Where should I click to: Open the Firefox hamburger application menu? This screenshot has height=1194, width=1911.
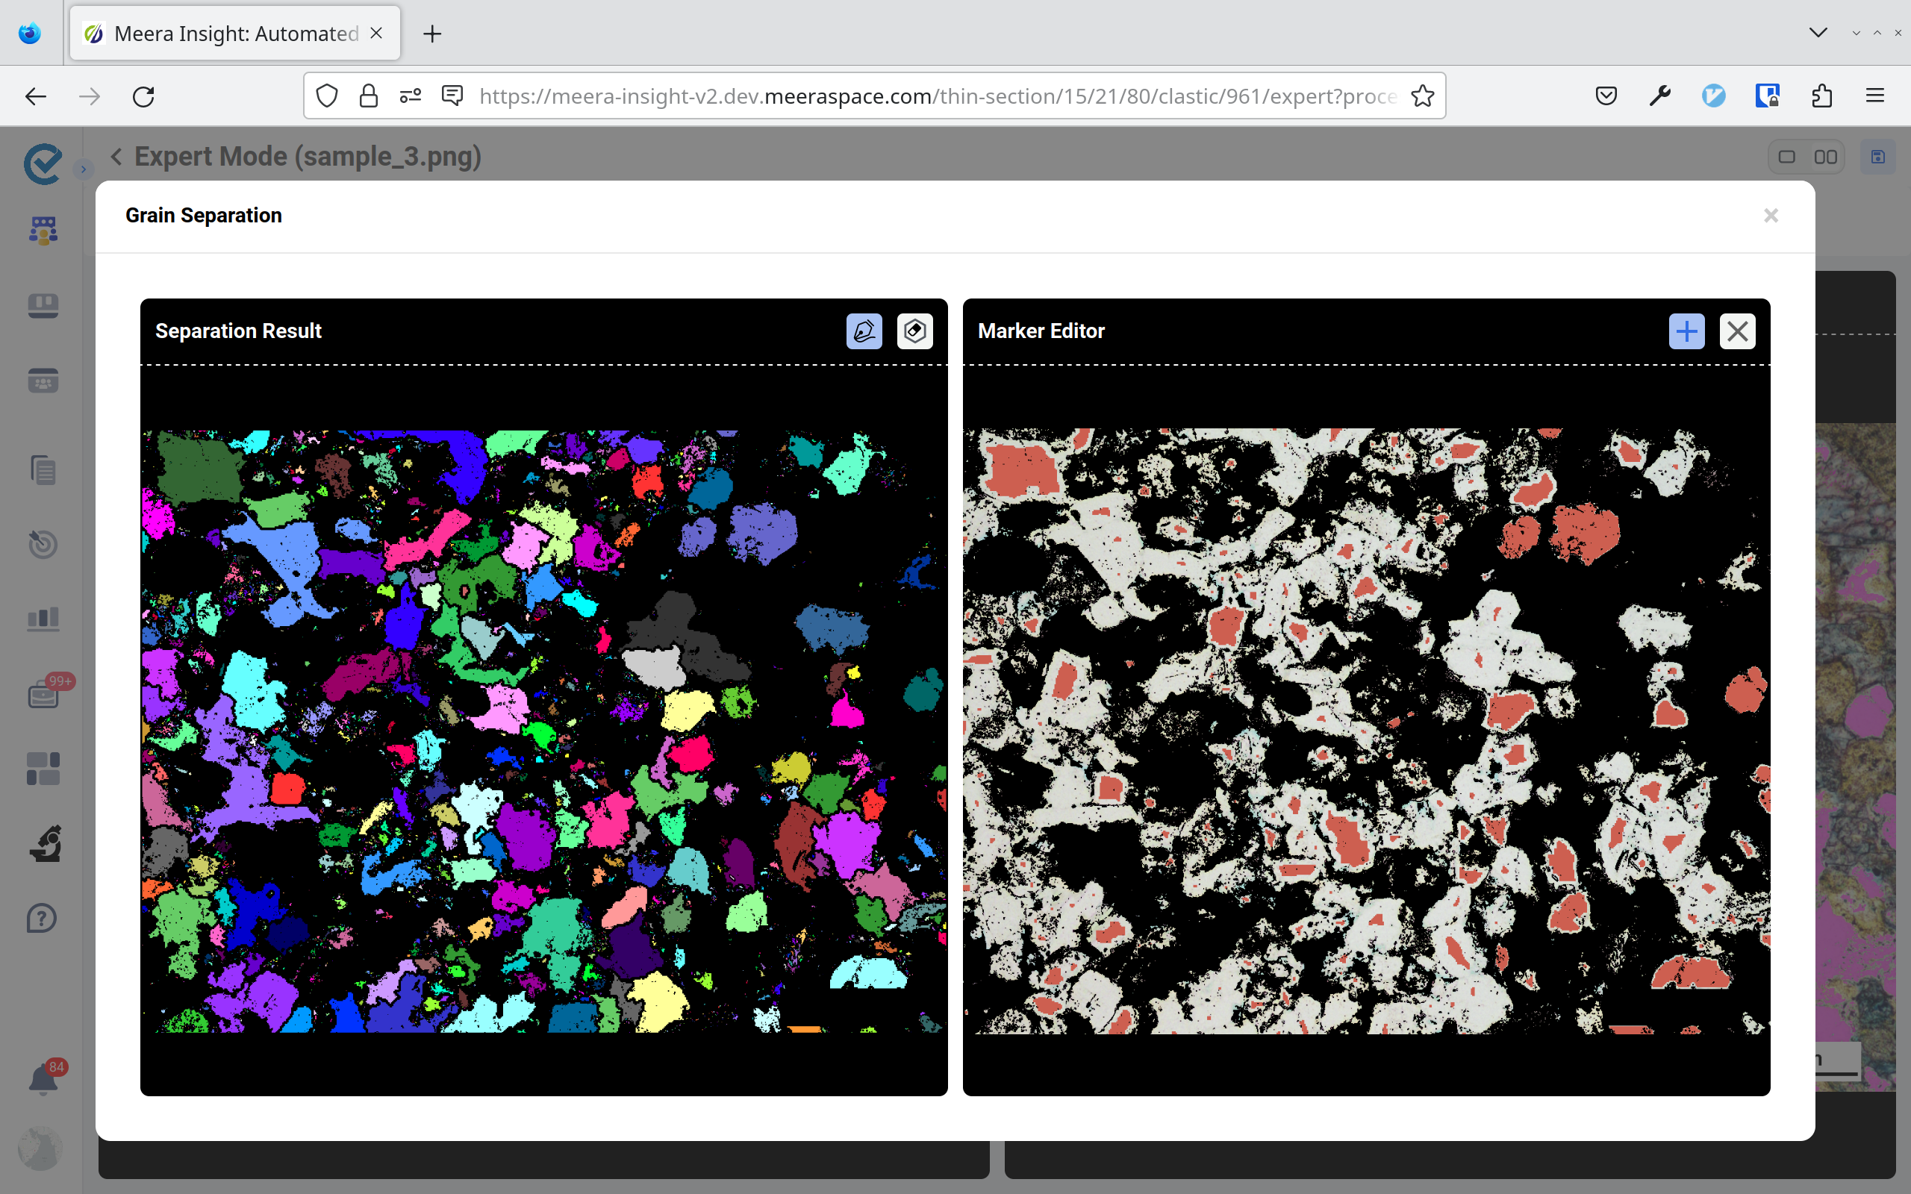point(1875,96)
